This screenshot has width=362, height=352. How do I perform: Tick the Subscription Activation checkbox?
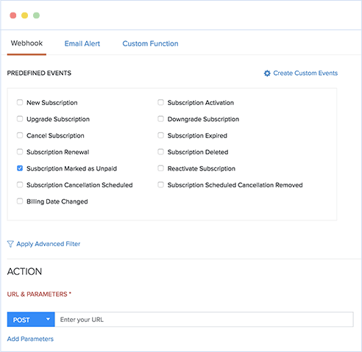click(x=160, y=102)
